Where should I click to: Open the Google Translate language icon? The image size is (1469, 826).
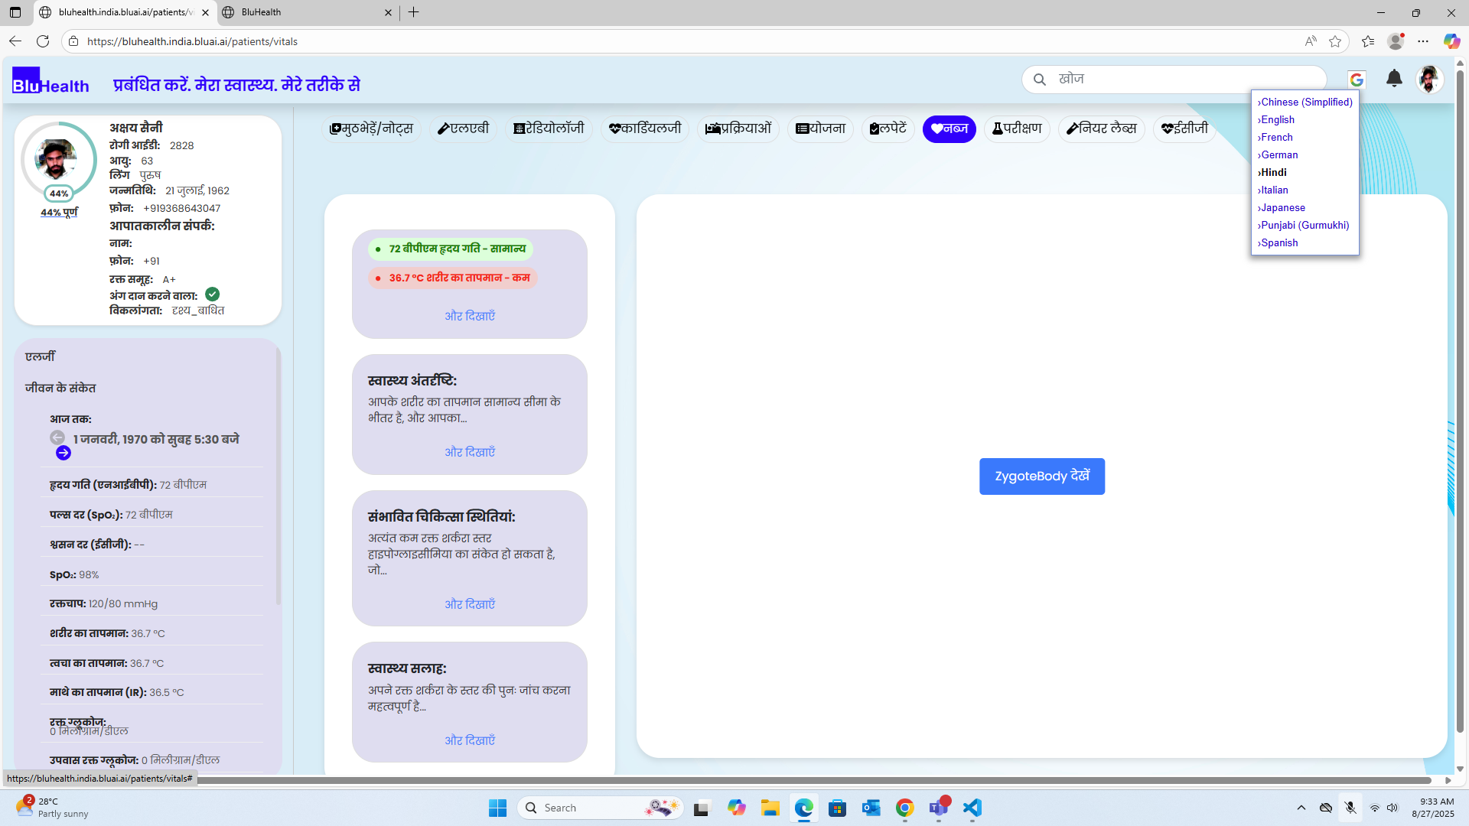pos(1357,80)
